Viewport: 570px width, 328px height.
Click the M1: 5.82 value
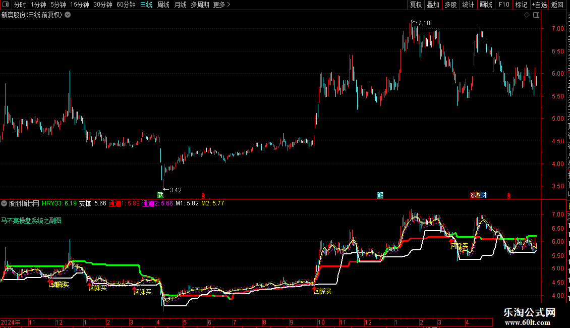click(187, 203)
